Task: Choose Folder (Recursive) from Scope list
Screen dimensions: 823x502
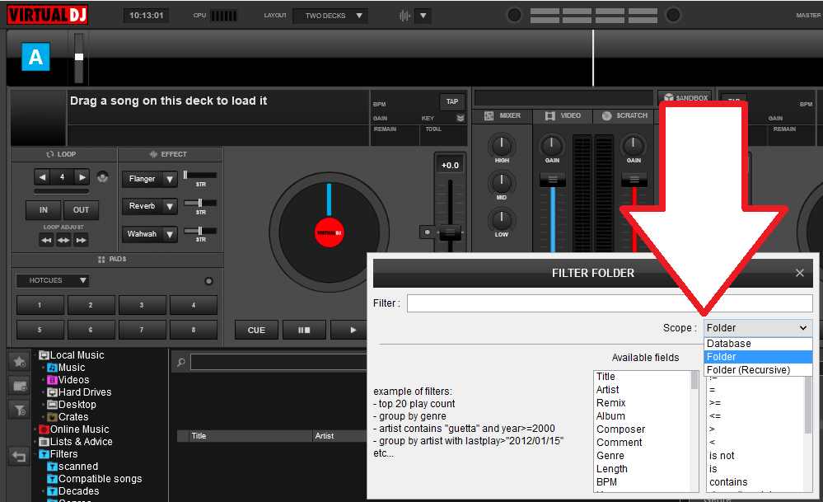Action: coord(758,369)
